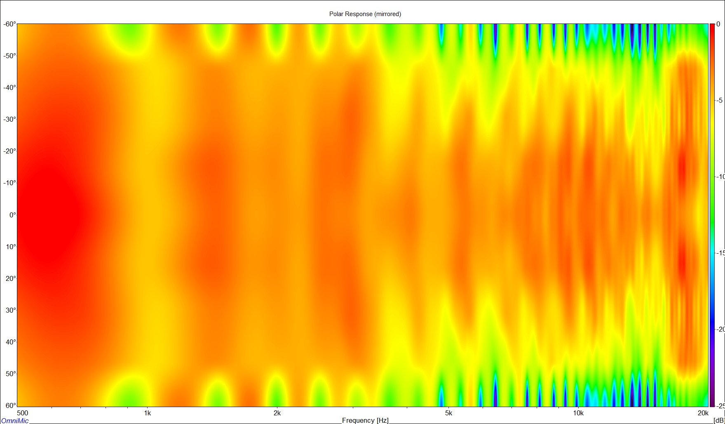The width and height of the screenshot is (725, 424).
Task: Click the -30° label on the angle axis
Action: (9, 120)
